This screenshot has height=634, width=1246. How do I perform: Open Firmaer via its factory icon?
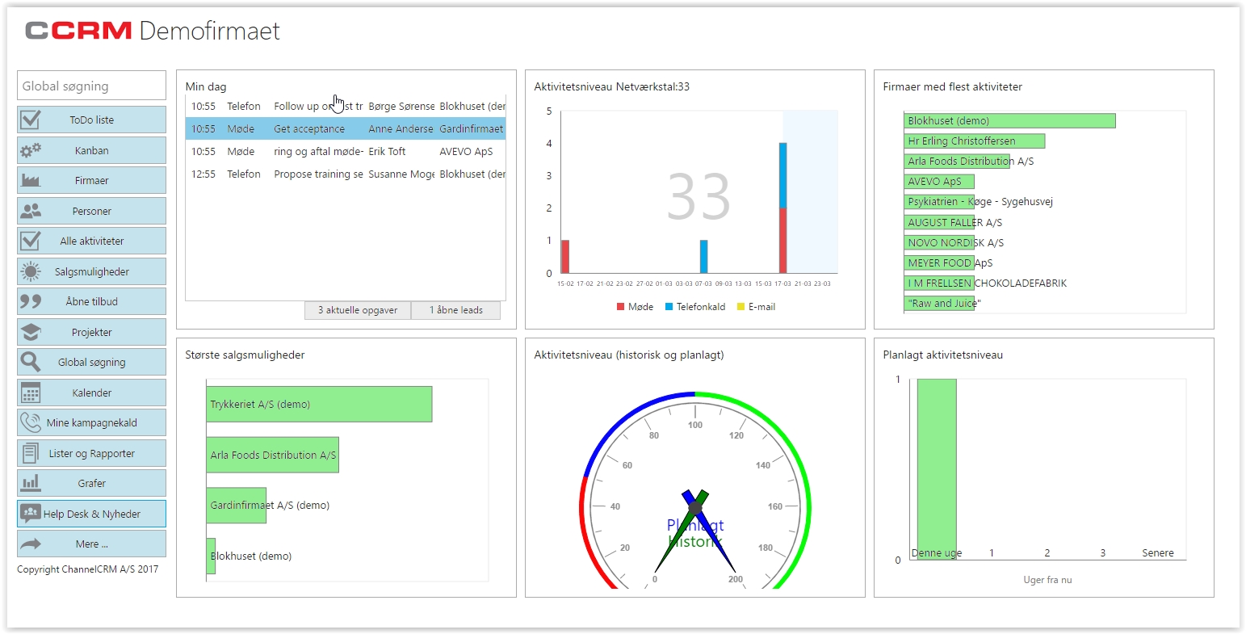click(x=31, y=180)
